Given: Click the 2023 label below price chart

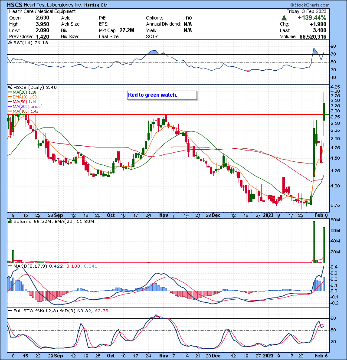Looking at the screenshot, I should coord(268,216).
